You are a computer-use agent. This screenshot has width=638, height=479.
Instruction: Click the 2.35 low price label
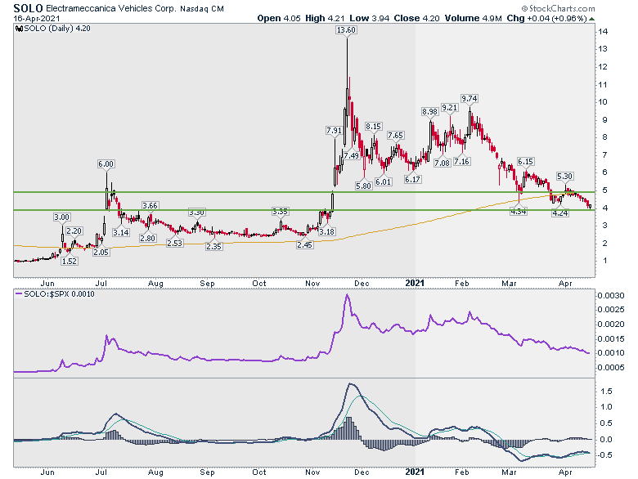[x=213, y=246]
